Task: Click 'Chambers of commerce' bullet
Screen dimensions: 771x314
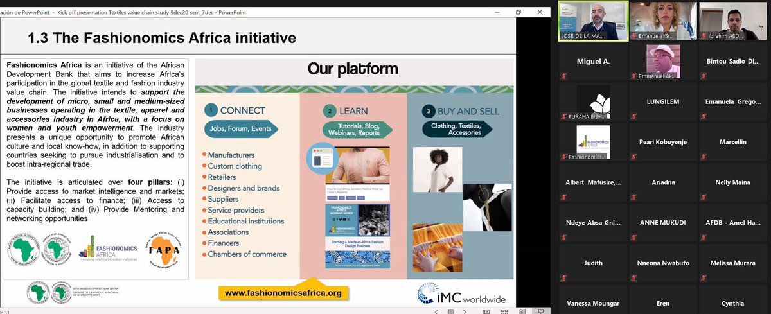Action: pyautogui.click(x=247, y=254)
